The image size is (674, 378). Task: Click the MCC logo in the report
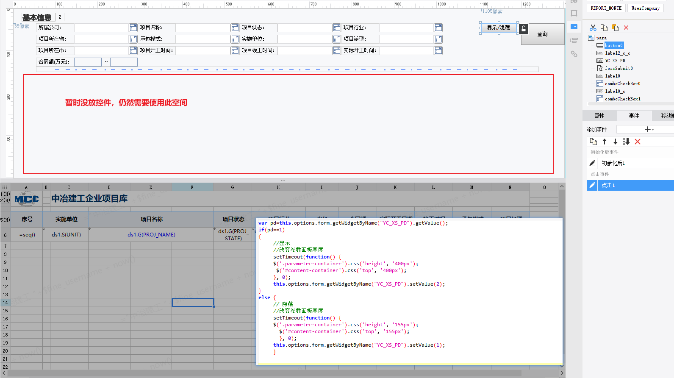tap(27, 199)
